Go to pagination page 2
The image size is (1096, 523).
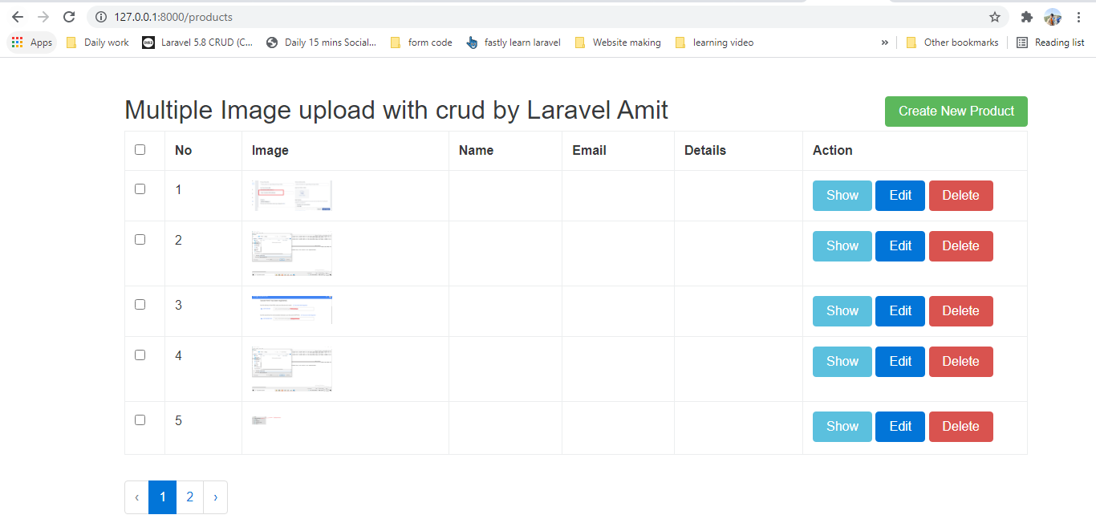189,497
